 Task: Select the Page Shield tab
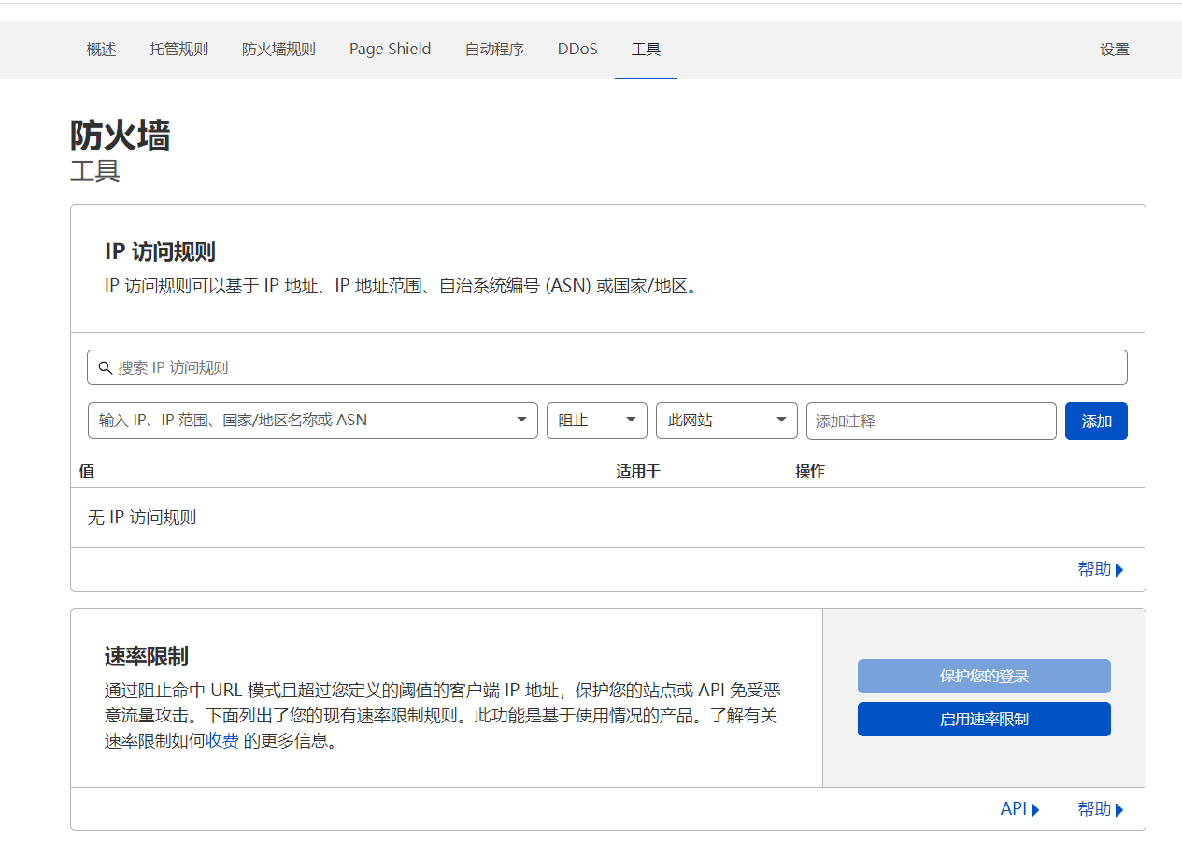click(390, 50)
